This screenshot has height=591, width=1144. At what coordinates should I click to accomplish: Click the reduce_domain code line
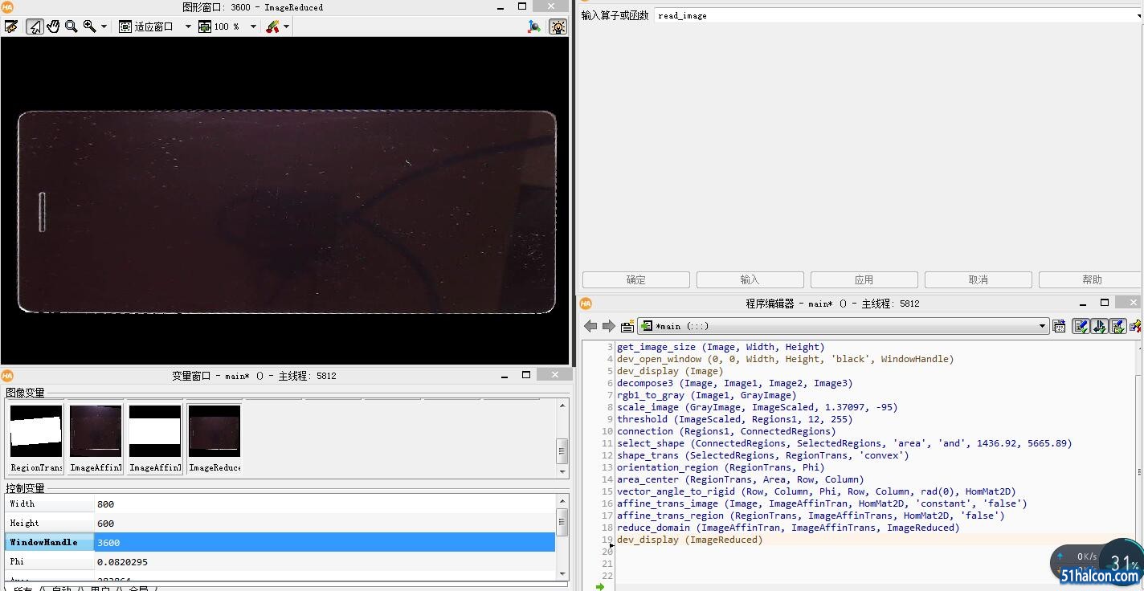click(788, 528)
